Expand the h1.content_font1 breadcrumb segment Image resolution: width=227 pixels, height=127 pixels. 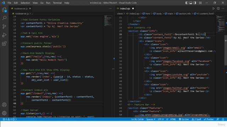point(205,13)
